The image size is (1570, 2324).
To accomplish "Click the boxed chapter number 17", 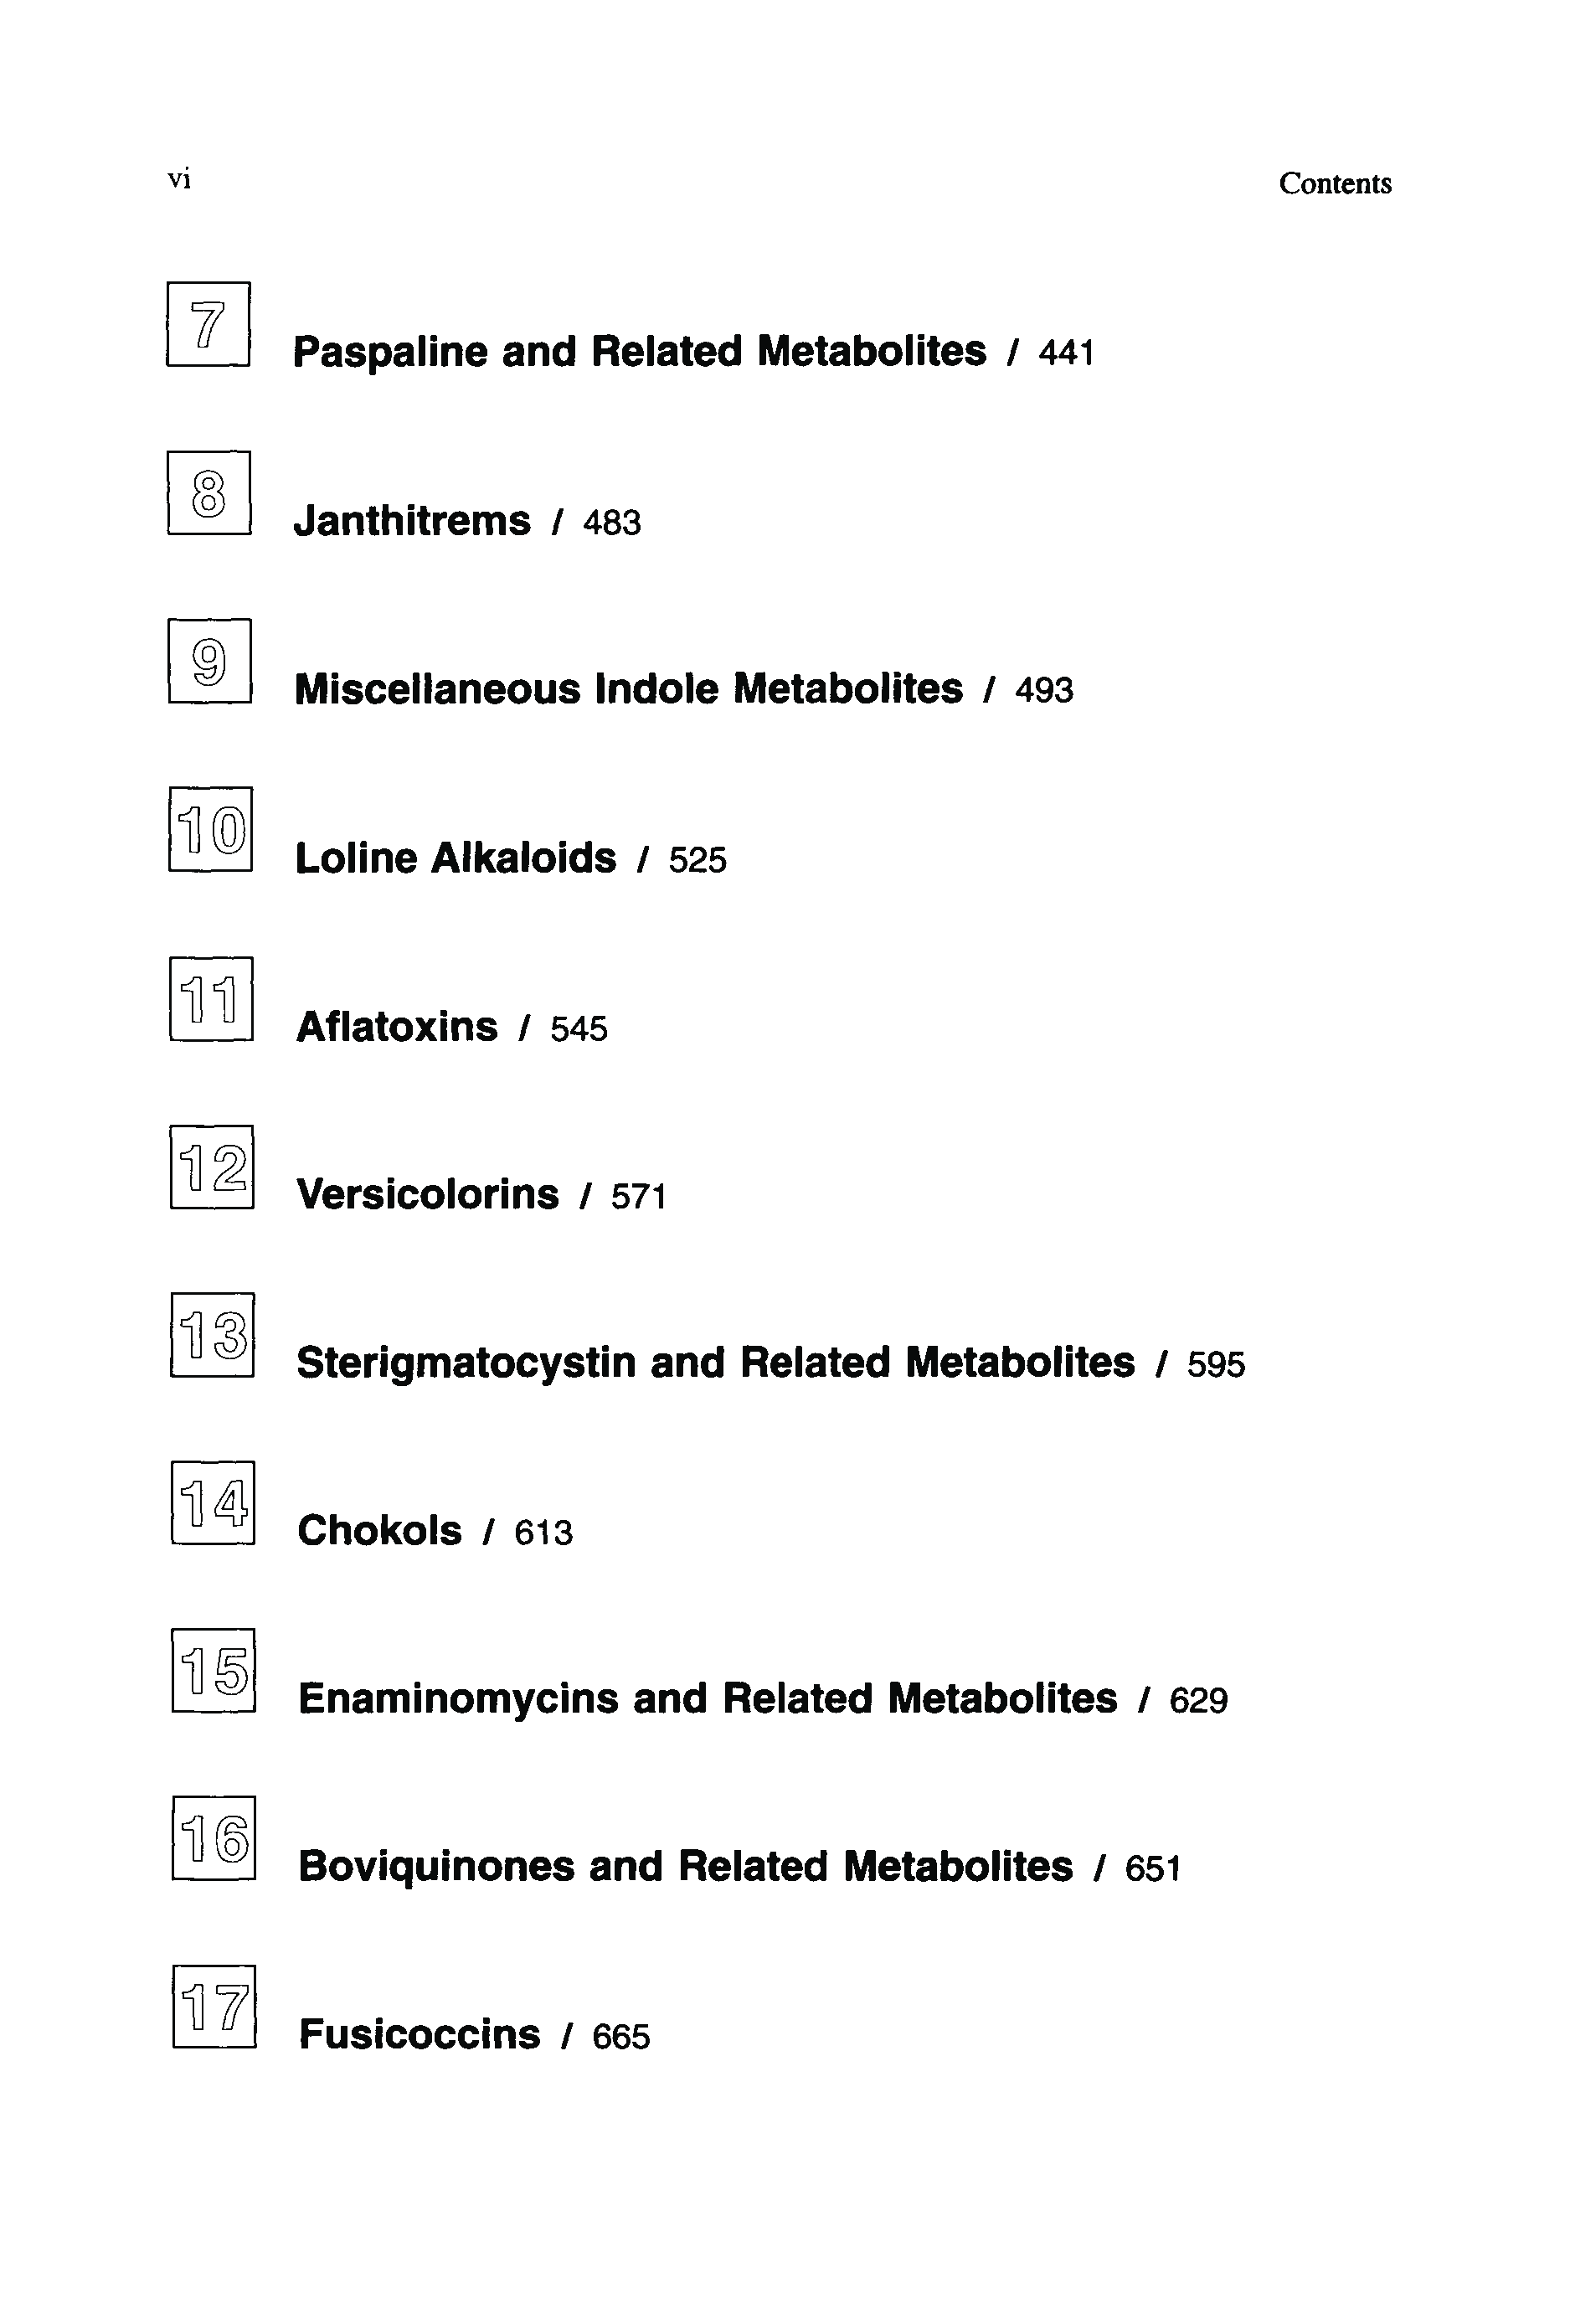I will [214, 2006].
